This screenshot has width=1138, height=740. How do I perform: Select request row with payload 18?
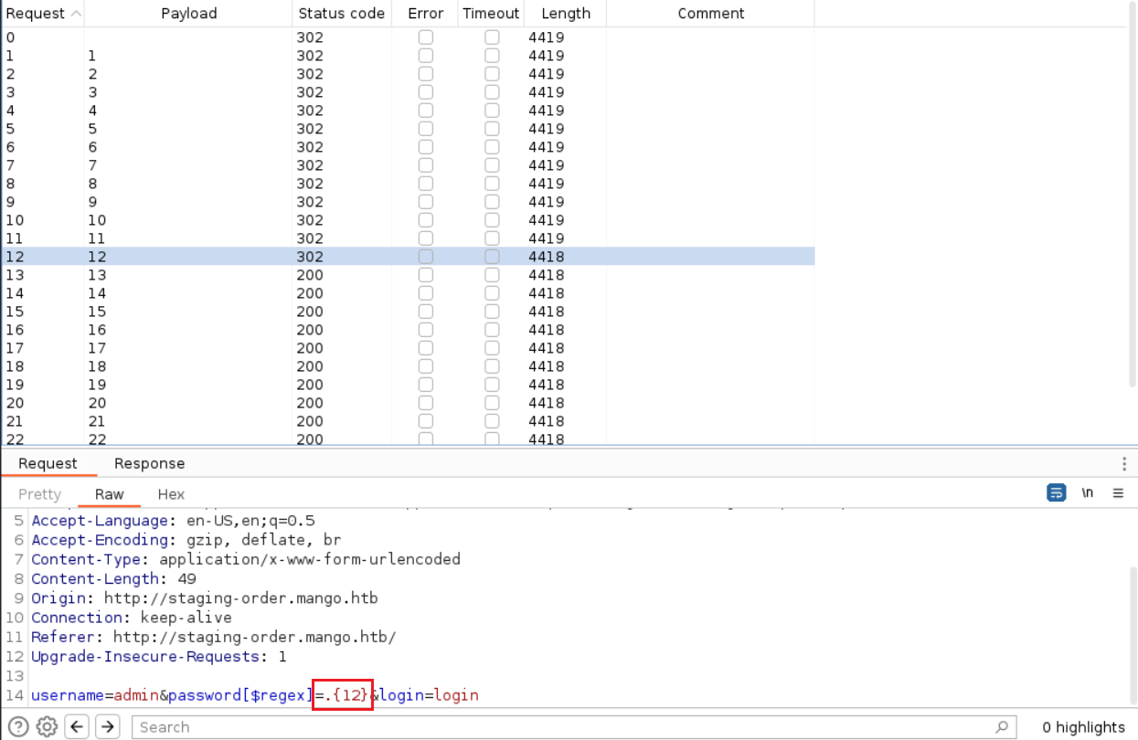pos(408,366)
